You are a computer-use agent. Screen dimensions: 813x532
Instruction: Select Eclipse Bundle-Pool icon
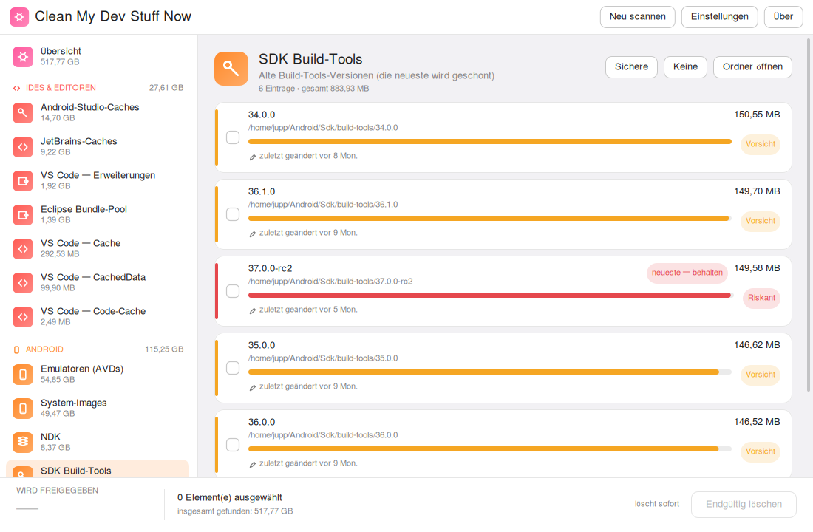(23, 215)
